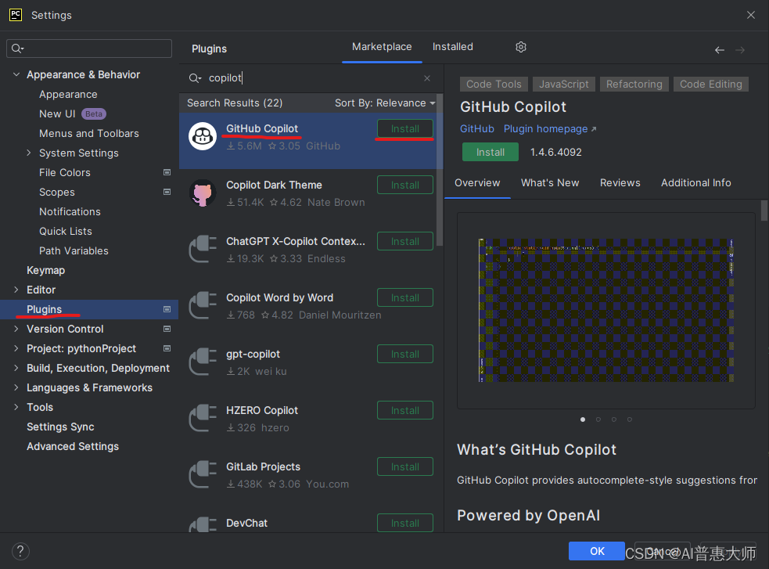Screen dimensions: 769x569
Task: Click the gpt-copilot plugin icon
Action: (x=203, y=362)
